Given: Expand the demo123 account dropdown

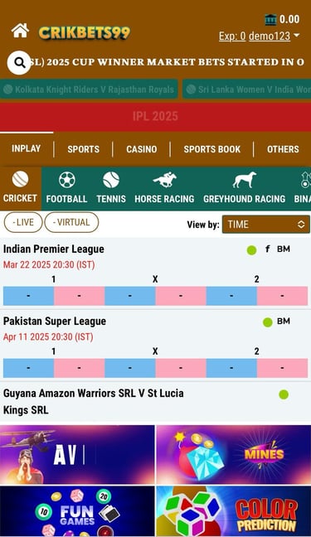Looking at the screenshot, I should click(x=274, y=36).
